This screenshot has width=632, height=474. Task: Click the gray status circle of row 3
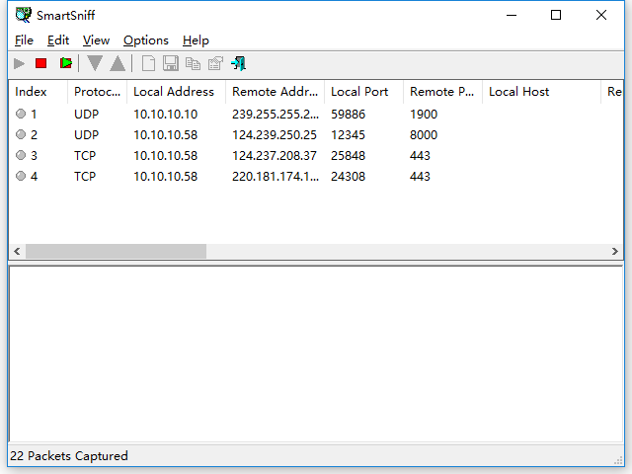click(x=21, y=155)
